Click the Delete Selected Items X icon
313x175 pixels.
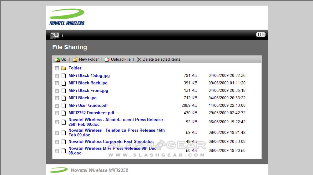coord(139,59)
